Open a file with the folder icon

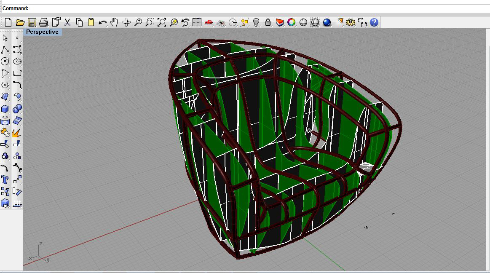point(20,22)
